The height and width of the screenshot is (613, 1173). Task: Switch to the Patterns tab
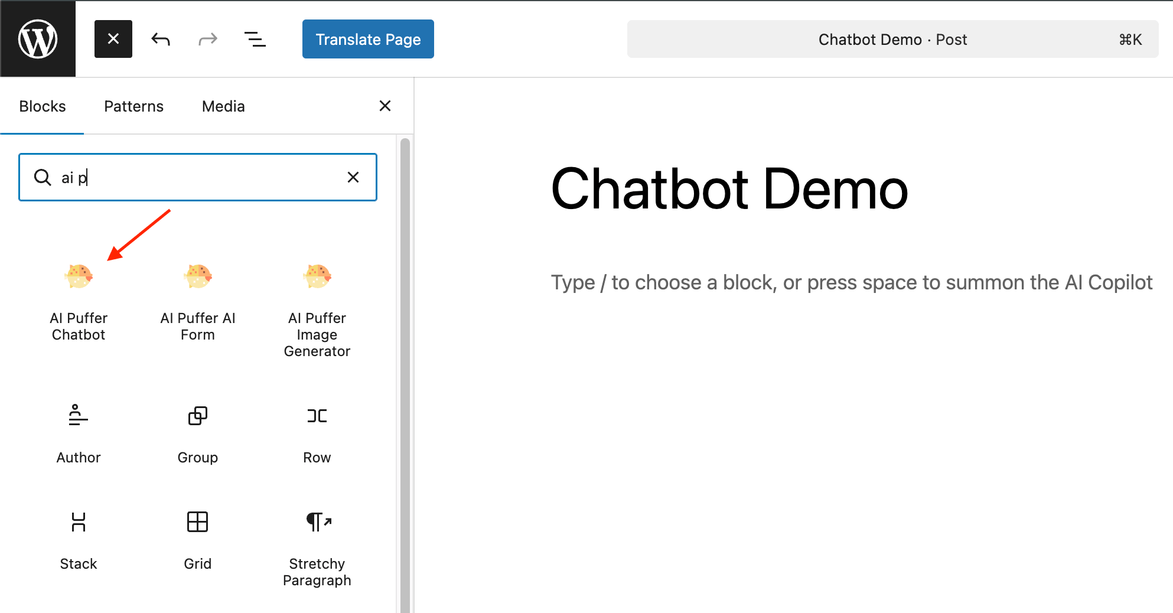[x=133, y=106]
